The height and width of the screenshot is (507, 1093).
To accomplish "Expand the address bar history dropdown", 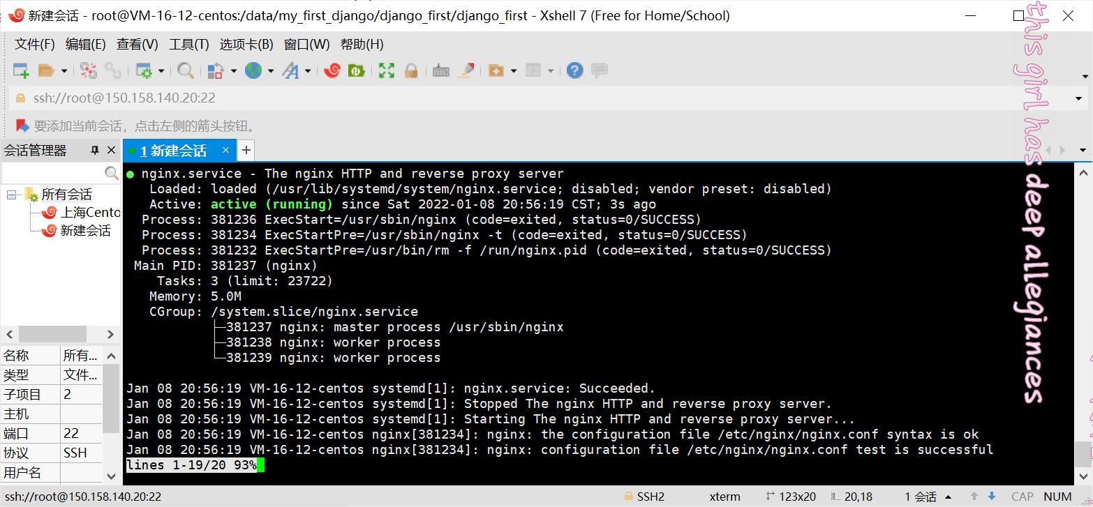I will coord(1079,98).
